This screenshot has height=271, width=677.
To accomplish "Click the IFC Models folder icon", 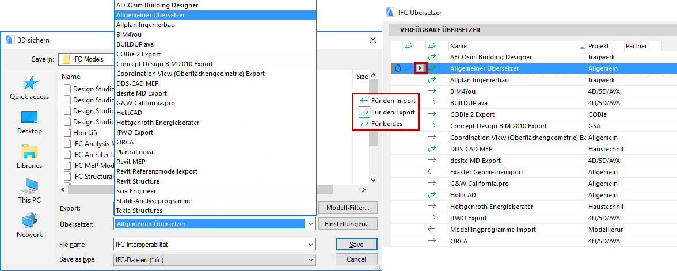I will pyautogui.click(x=67, y=59).
